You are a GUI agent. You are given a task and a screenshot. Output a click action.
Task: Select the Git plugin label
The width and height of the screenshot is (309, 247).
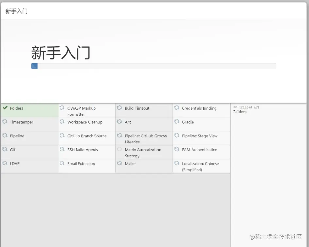point(13,150)
